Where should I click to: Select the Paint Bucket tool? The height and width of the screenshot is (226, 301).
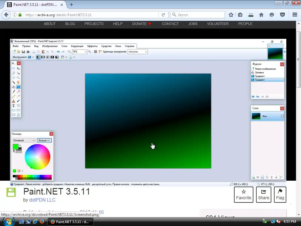click(x=14, y=87)
